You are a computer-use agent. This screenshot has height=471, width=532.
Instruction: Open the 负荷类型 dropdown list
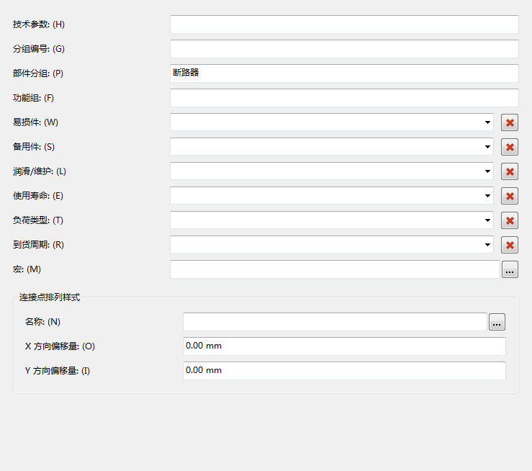pyautogui.click(x=487, y=220)
